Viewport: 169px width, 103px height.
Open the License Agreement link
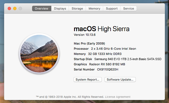[118, 97]
